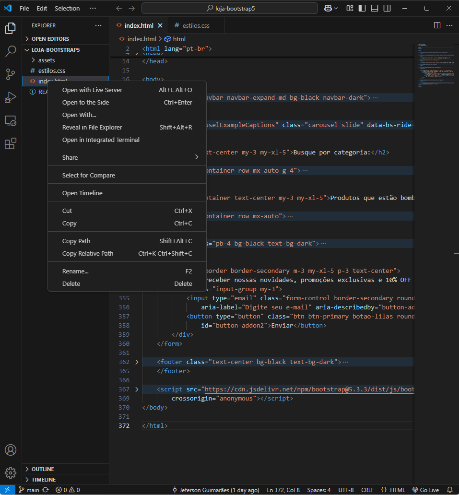Image resolution: width=459 pixels, height=495 pixels.
Task: Expand the Timeline section
Action: pos(65,480)
